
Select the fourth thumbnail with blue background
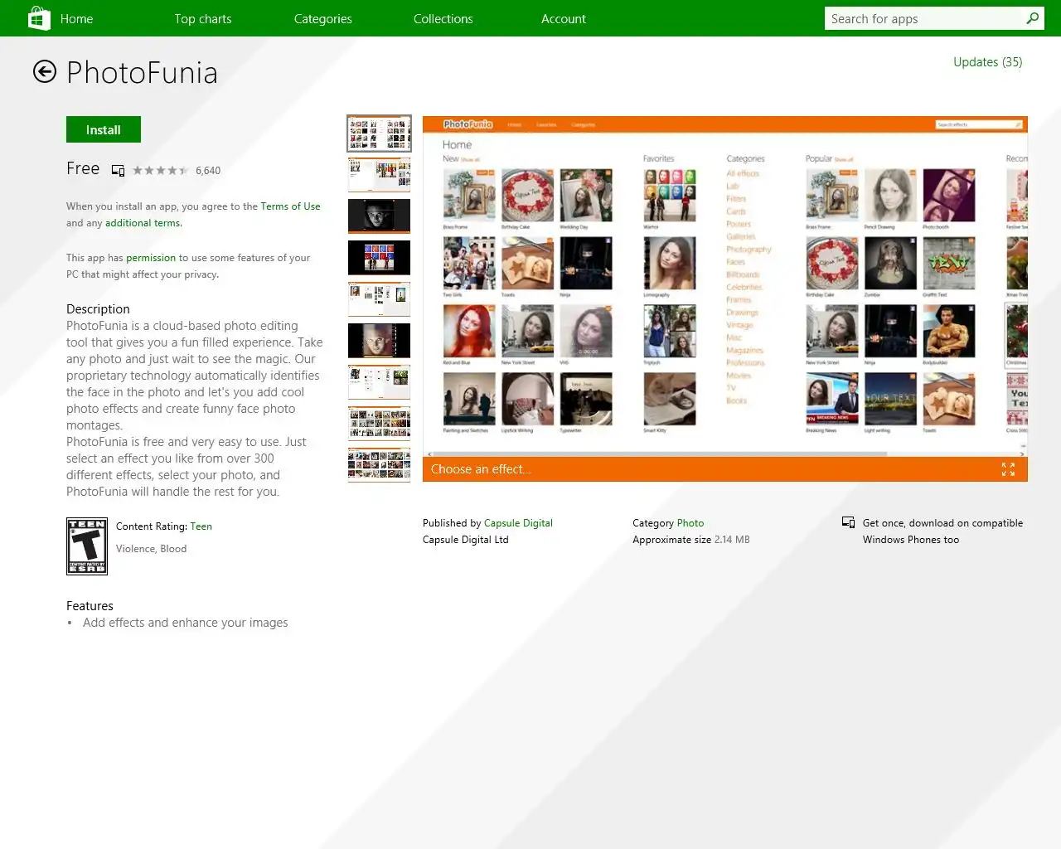pyautogui.click(x=379, y=258)
